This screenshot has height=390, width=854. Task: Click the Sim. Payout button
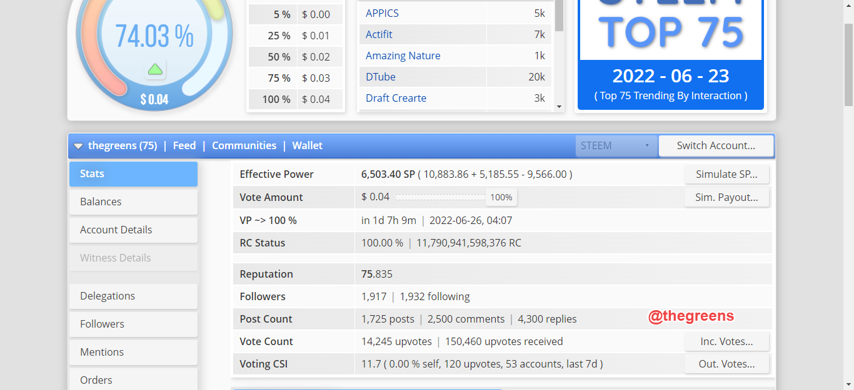click(726, 198)
